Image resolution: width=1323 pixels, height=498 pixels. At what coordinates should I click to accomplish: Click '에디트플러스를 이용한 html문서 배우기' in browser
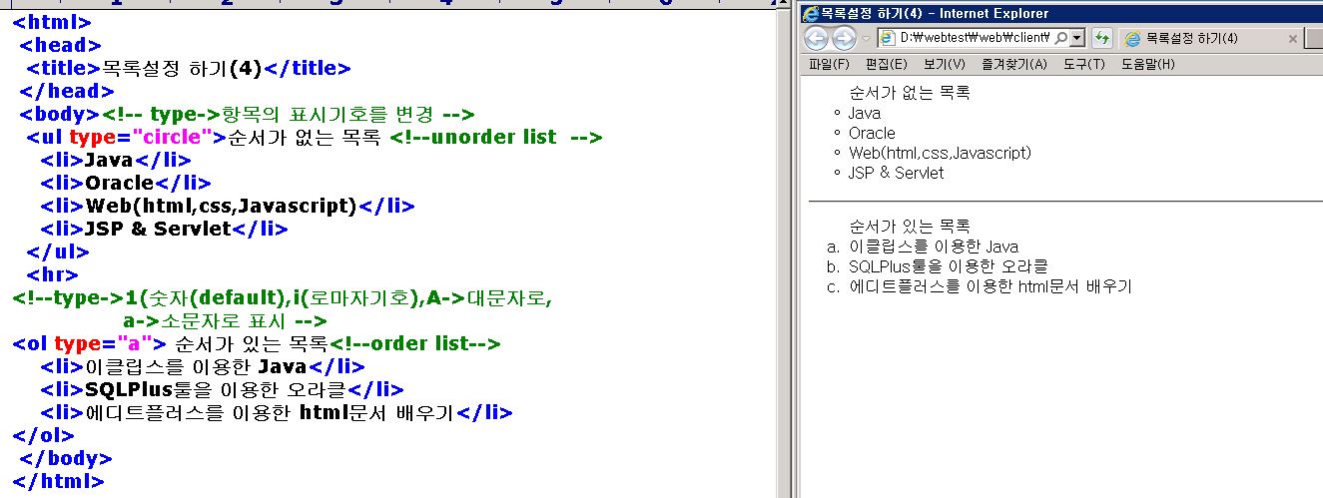point(991,286)
